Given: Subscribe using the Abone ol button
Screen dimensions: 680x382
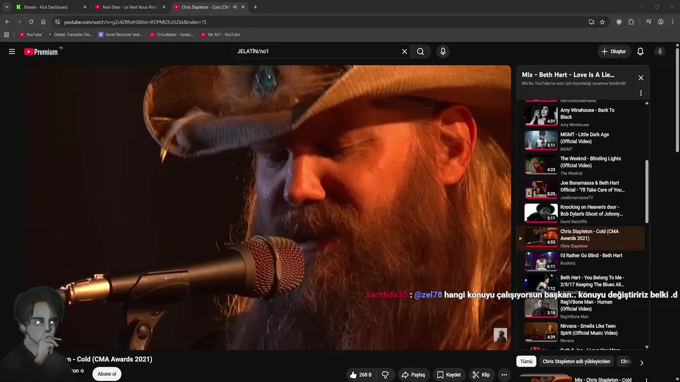Looking at the screenshot, I should pyautogui.click(x=107, y=374).
